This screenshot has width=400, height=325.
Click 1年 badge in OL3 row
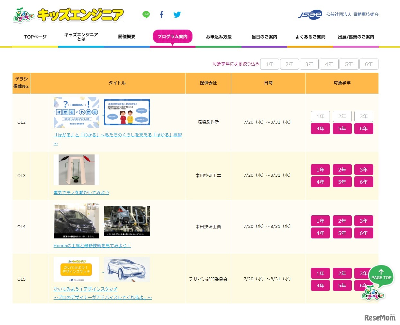320,170
